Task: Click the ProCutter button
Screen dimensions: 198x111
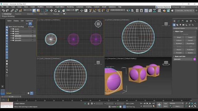Action: coord(179,53)
